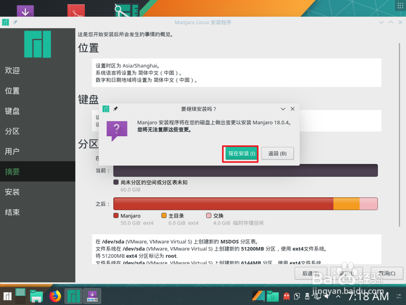Open the volume control tray icon
The image size is (406, 305).
[327, 296]
